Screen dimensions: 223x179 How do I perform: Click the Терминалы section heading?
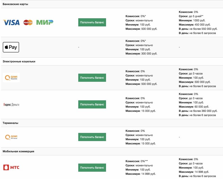click(10, 123)
